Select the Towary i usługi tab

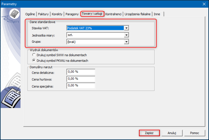tap(92, 14)
